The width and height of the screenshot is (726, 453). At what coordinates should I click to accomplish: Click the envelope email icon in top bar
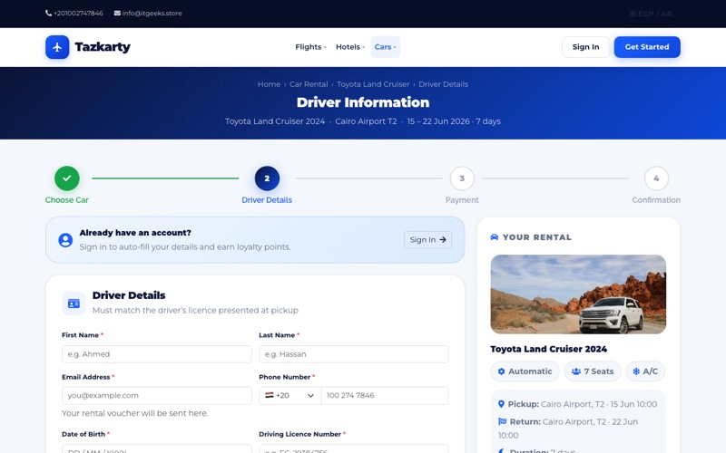[x=117, y=13]
